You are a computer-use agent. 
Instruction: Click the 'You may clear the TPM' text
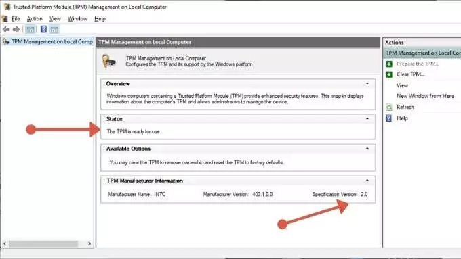tap(196, 162)
